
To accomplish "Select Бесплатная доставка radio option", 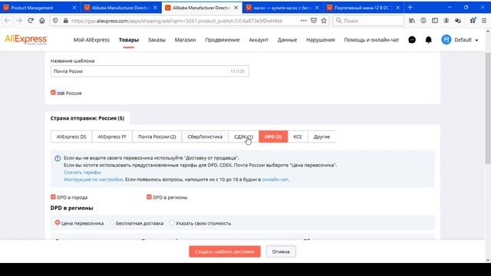I will tap(112, 223).
